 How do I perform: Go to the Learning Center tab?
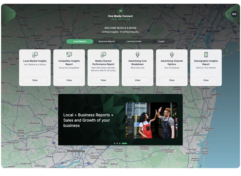(x=134, y=41)
